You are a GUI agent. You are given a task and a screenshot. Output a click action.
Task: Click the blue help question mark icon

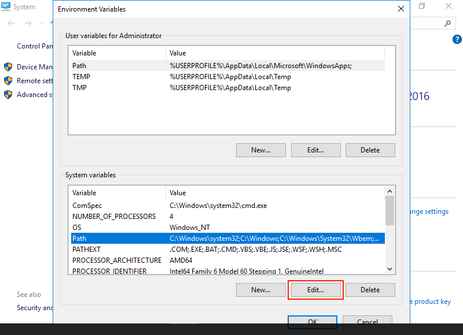point(457,39)
